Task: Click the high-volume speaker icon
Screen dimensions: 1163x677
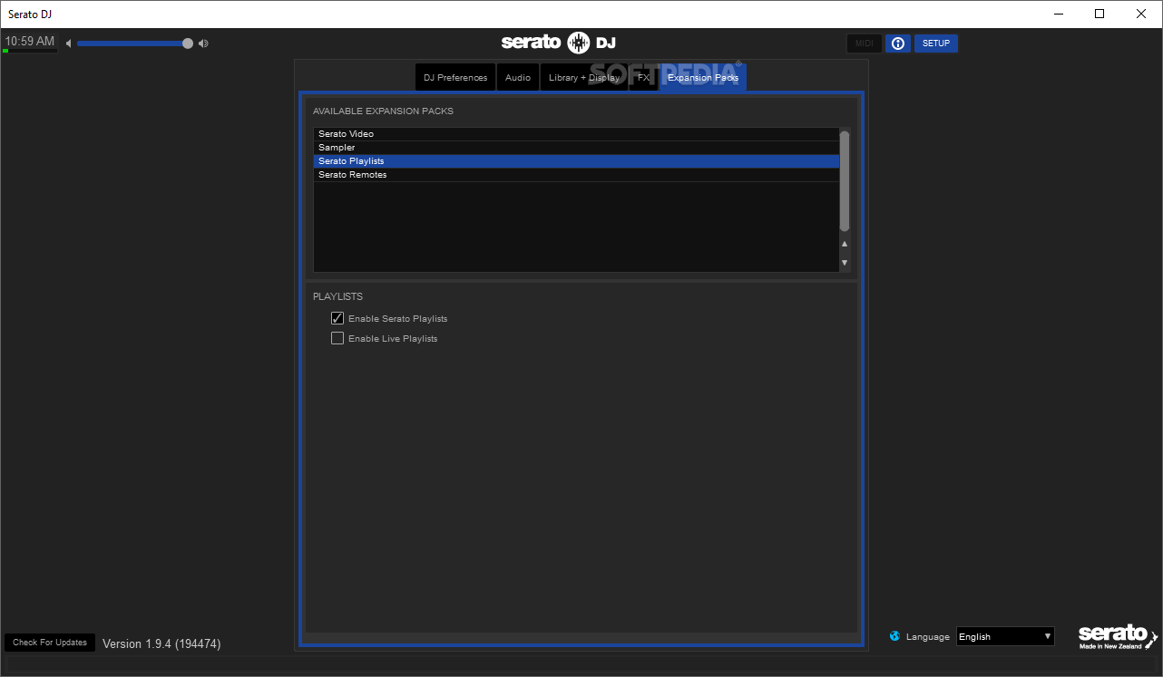Action: pos(203,44)
